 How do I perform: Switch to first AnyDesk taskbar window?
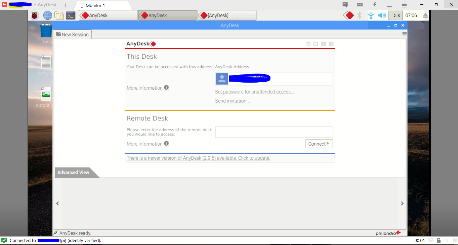pyautogui.click(x=108, y=15)
